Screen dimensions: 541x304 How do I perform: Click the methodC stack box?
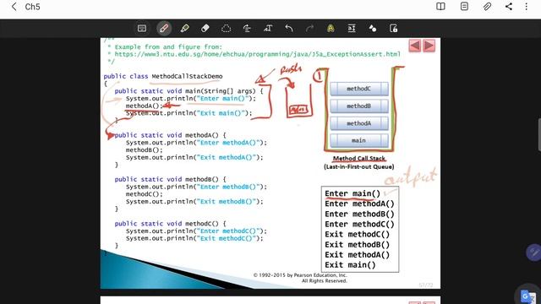(359, 89)
